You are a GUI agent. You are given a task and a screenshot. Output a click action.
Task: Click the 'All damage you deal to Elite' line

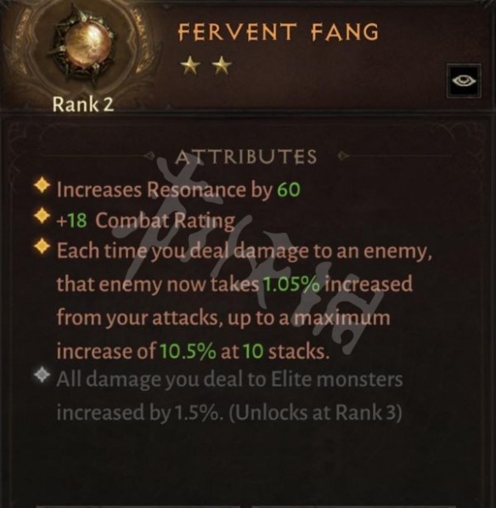[x=229, y=379]
